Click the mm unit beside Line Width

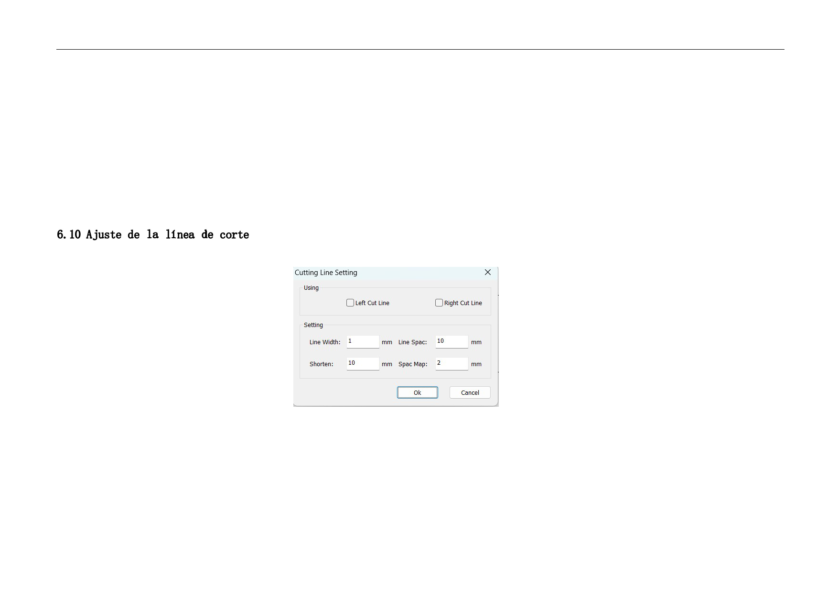coord(387,342)
